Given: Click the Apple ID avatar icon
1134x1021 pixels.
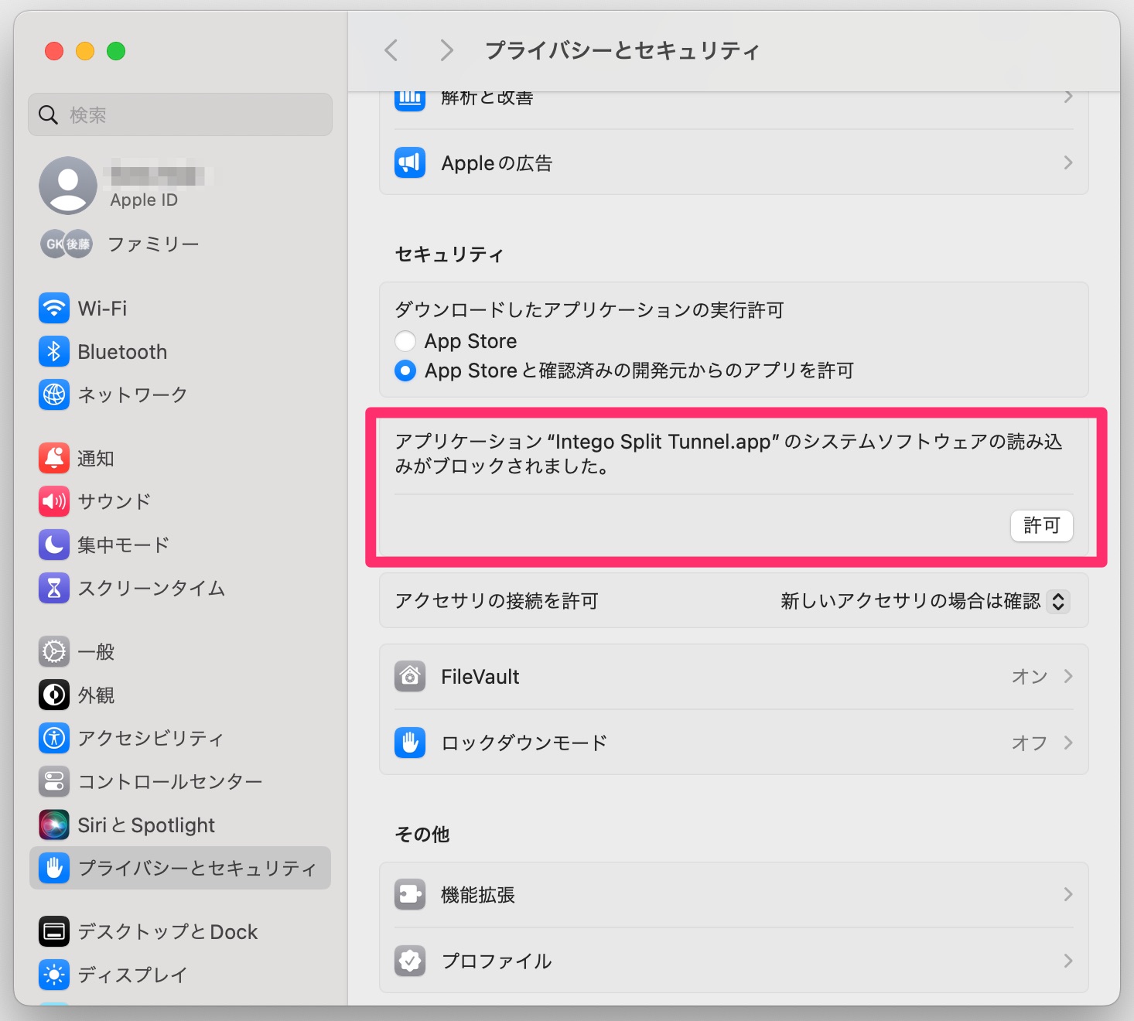Looking at the screenshot, I should (x=68, y=186).
